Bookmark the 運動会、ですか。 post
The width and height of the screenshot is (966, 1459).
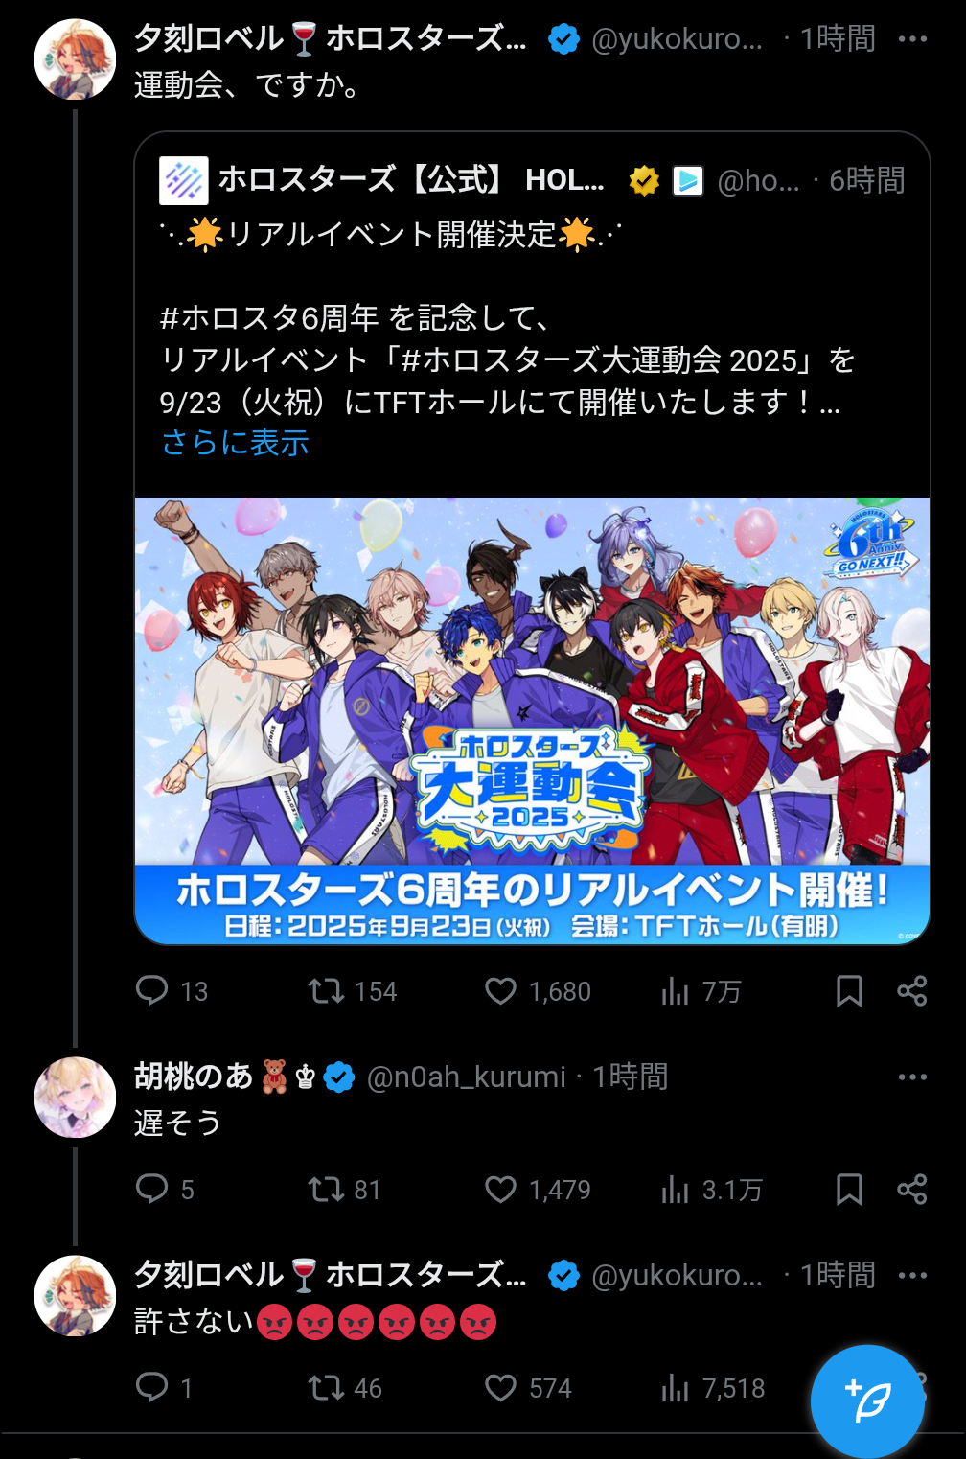[849, 990]
